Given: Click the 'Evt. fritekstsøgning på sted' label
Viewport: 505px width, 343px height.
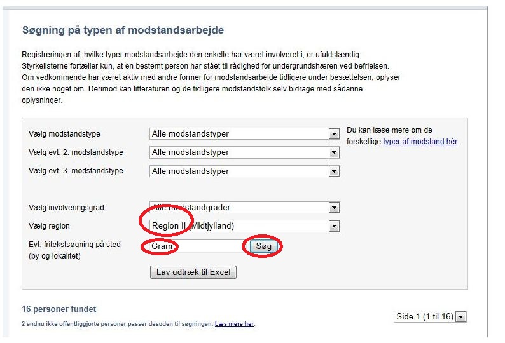Looking at the screenshot, I should pos(74,245).
